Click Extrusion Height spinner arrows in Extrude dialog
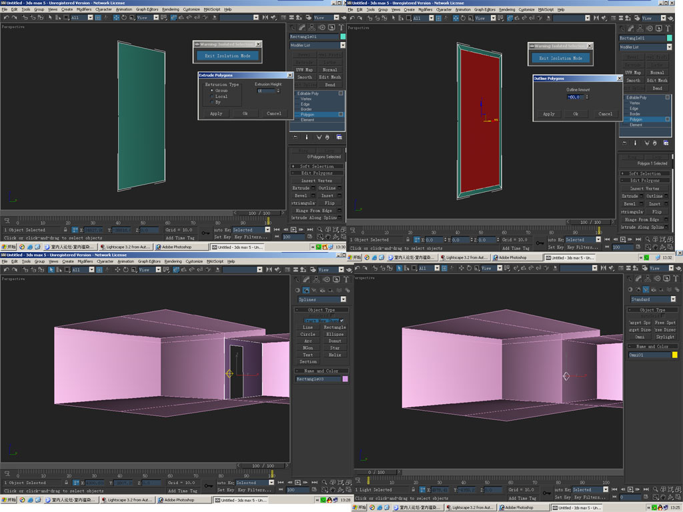Screen dimensions: 683x512 [x=278, y=91]
